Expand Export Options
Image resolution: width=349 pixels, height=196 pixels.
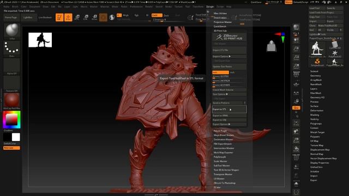229,124
